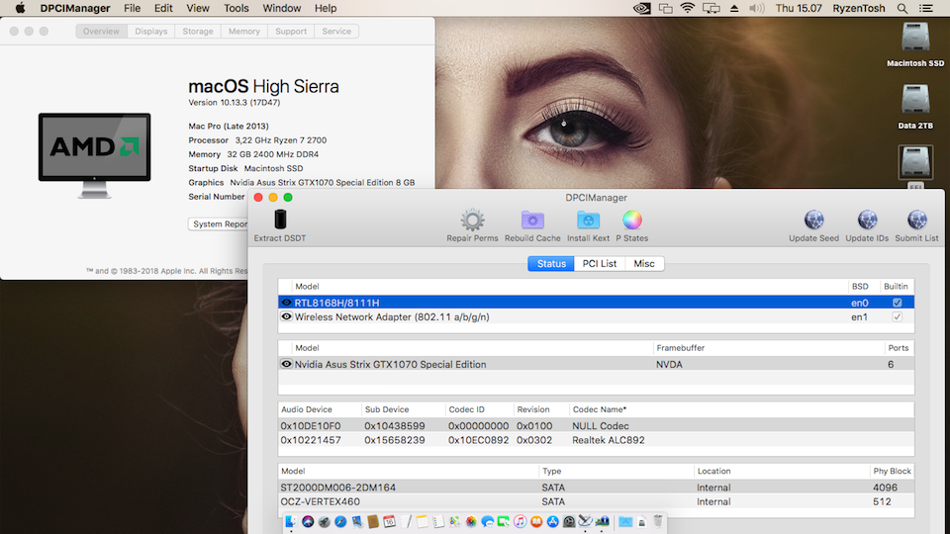Open the Install Kext tool
950x534 pixels.
[x=588, y=221]
